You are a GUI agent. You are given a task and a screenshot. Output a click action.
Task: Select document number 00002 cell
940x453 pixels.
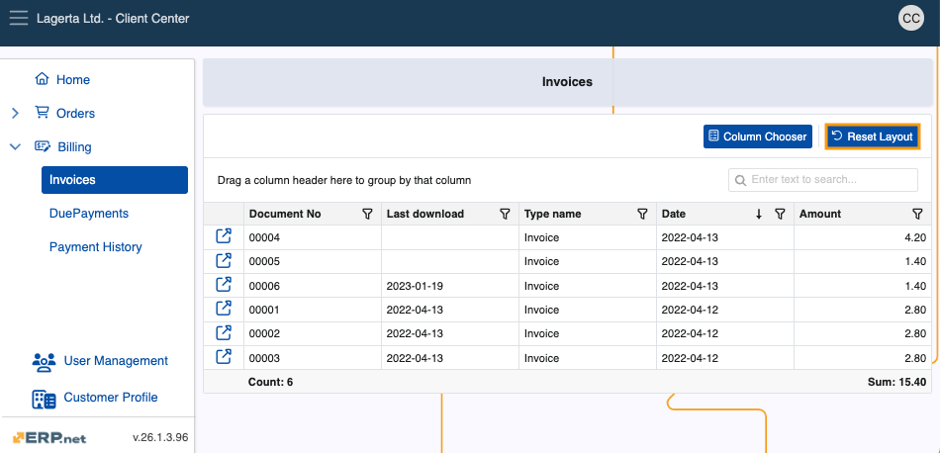click(x=313, y=333)
